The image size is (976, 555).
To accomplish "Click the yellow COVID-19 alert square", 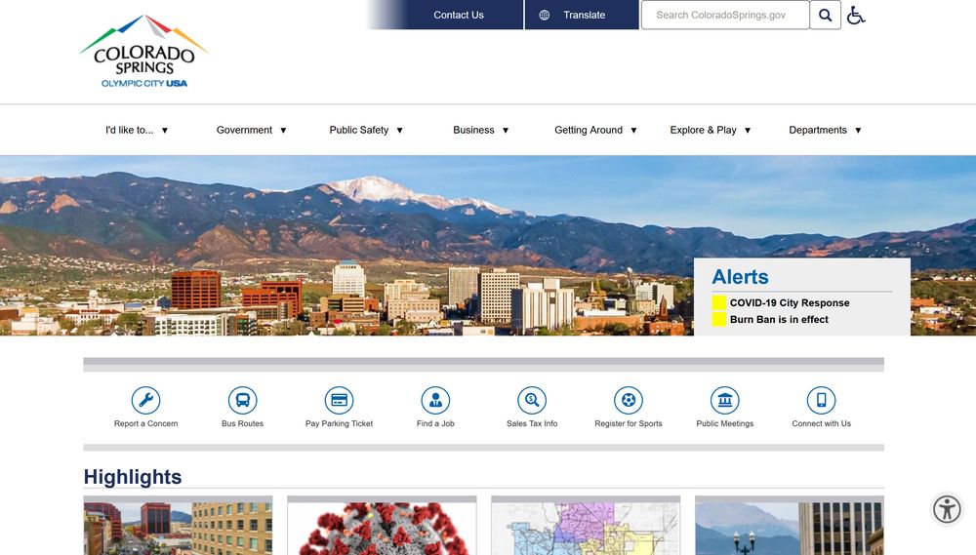I will tap(719, 302).
